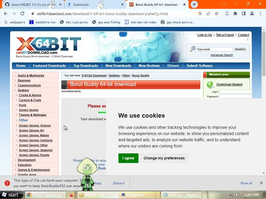The height and width of the screenshot is (199, 266).
Task: Click the red download warning icon
Action: click(7, 183)
